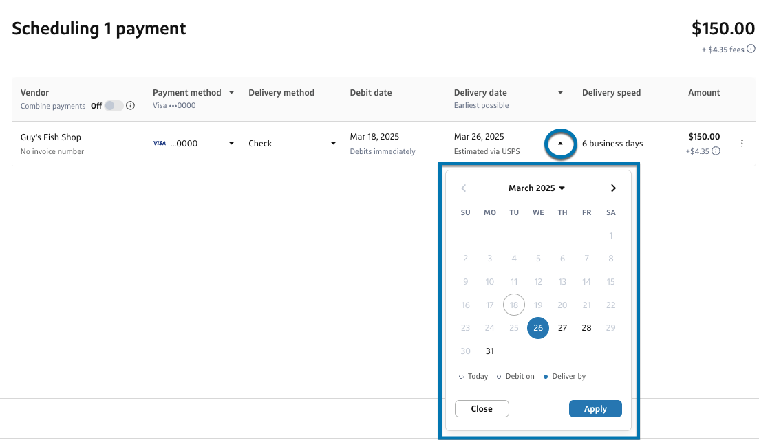Click the highlighted March 26 date
The height and width of the screenshot is (440, 759).
pyautogui.click(x=538, y=328)
